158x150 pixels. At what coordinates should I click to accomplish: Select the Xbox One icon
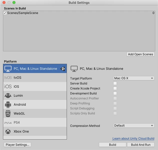[8, 132]
